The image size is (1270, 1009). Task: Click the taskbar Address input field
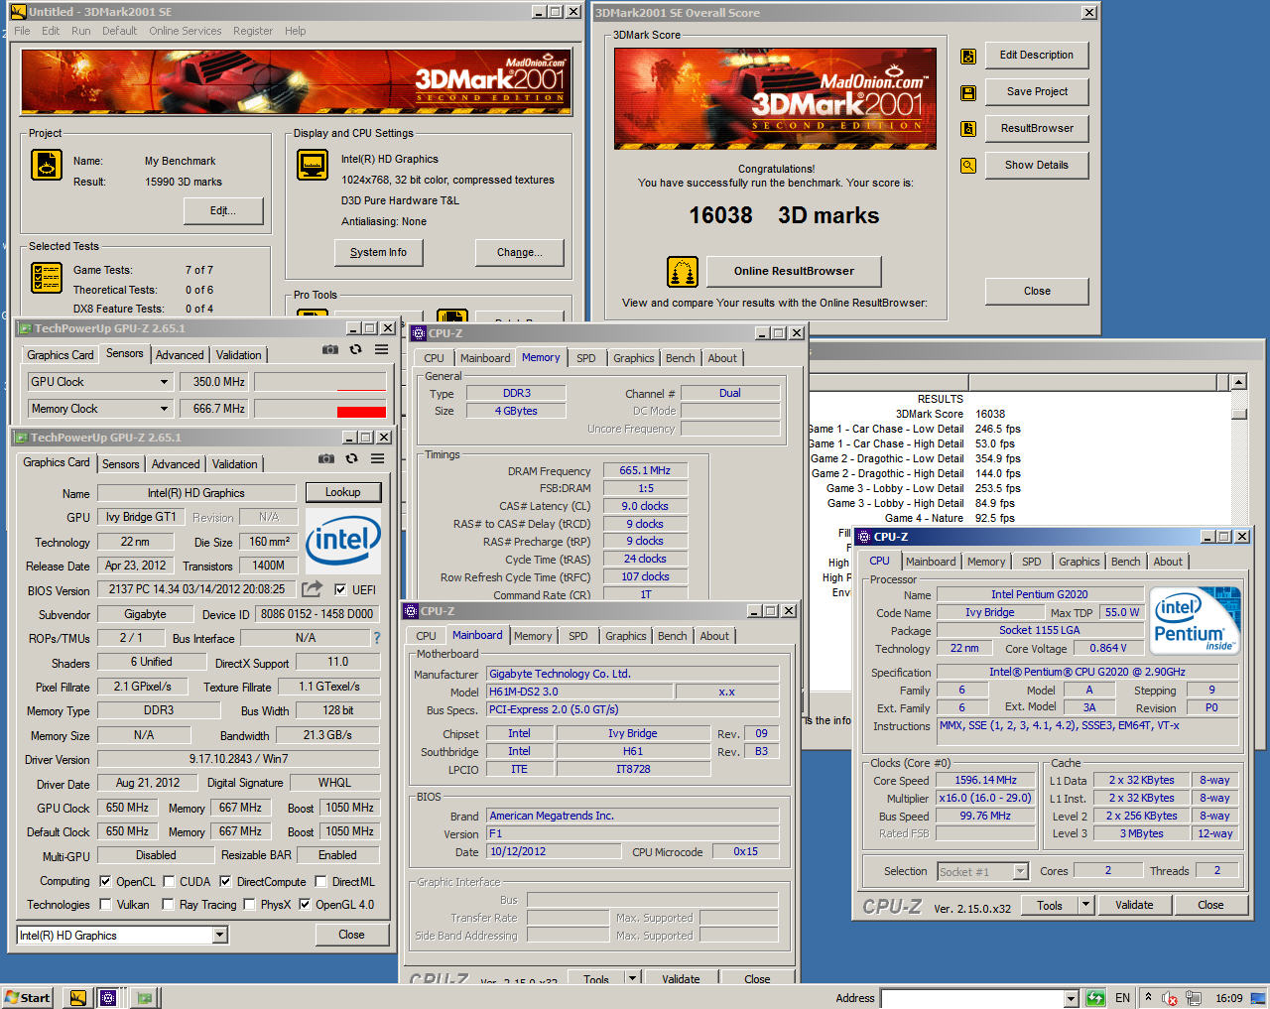(972, 999)
